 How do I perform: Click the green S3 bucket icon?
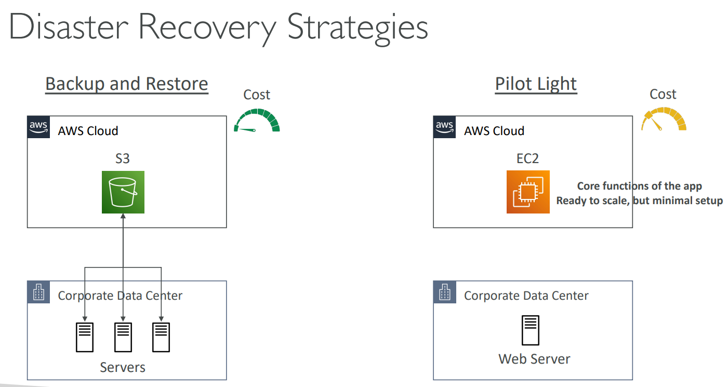(x=123, y=192)
